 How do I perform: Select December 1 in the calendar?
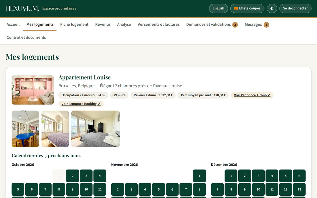(x=231, y=176)
